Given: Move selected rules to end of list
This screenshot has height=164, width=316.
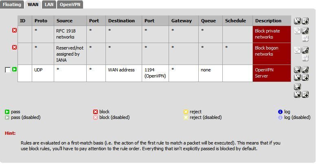Looking at the screenshot, I should point(297,86).
